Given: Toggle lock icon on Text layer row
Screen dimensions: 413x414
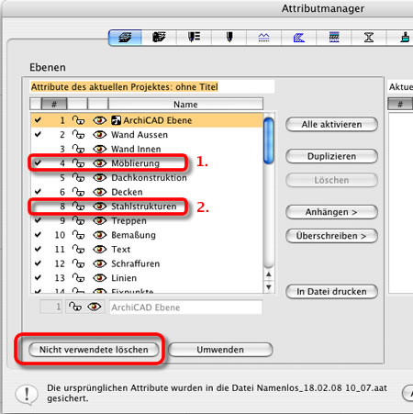Looking at the screenshot, I should point(78,250).
